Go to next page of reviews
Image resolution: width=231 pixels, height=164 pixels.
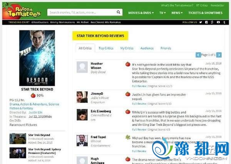[219, 55]
